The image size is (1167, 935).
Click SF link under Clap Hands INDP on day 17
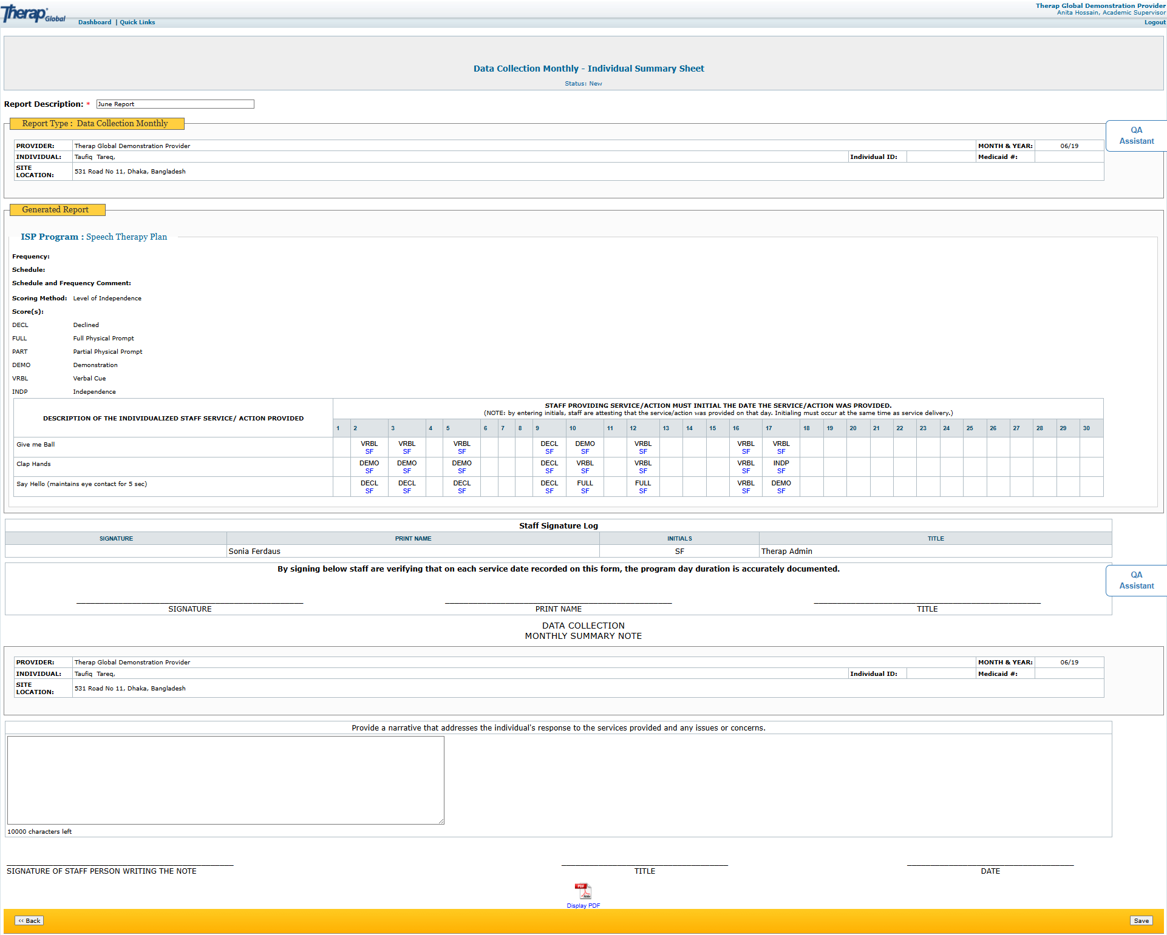coord(781,471)
